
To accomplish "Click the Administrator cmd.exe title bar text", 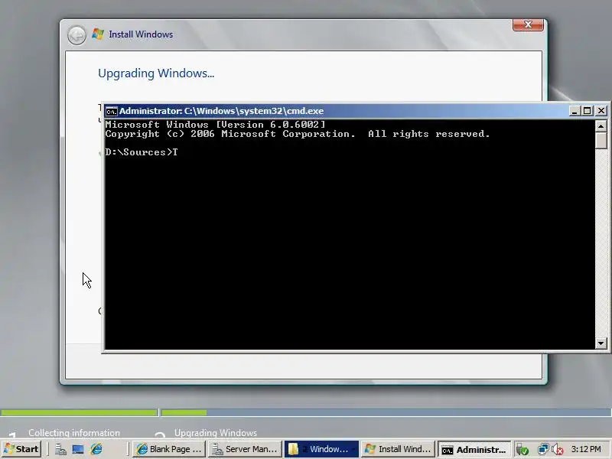I will (x=221, y=111).
